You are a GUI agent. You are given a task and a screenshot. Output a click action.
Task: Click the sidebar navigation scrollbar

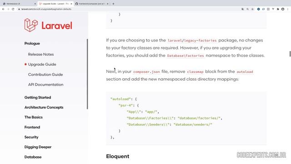[x=87, y=74]
